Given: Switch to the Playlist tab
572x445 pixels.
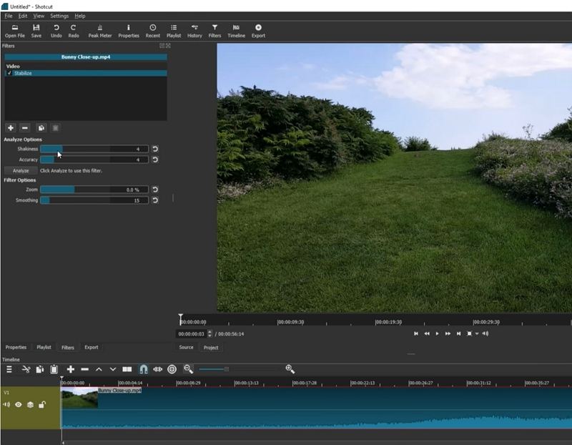Looking at the screenshot, I should (x=42, y=348).
